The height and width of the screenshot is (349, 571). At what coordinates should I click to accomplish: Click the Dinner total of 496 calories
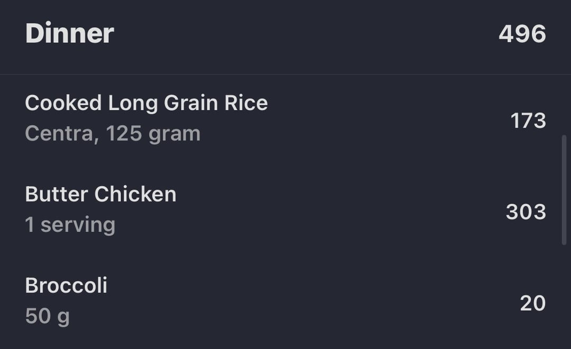[522, 34]
